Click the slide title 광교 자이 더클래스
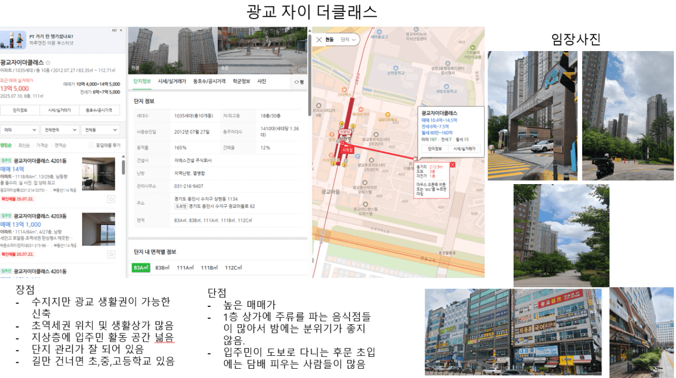 312,11
